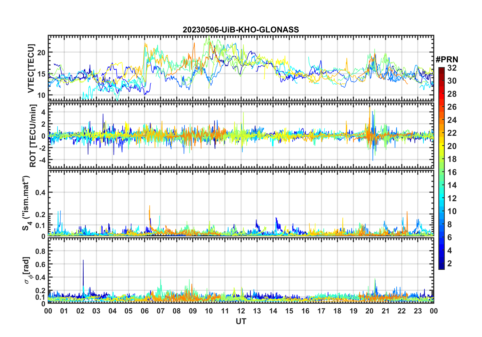The image size is (482, 337).
Task: Click x-axis tick label 14
Action: pyautogui.click(x=273, y=311)
